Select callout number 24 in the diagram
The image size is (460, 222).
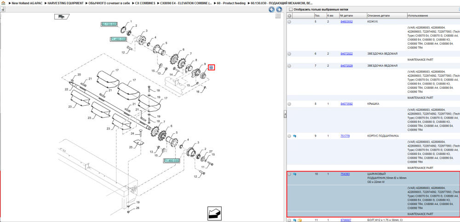[x=132, y=133]
